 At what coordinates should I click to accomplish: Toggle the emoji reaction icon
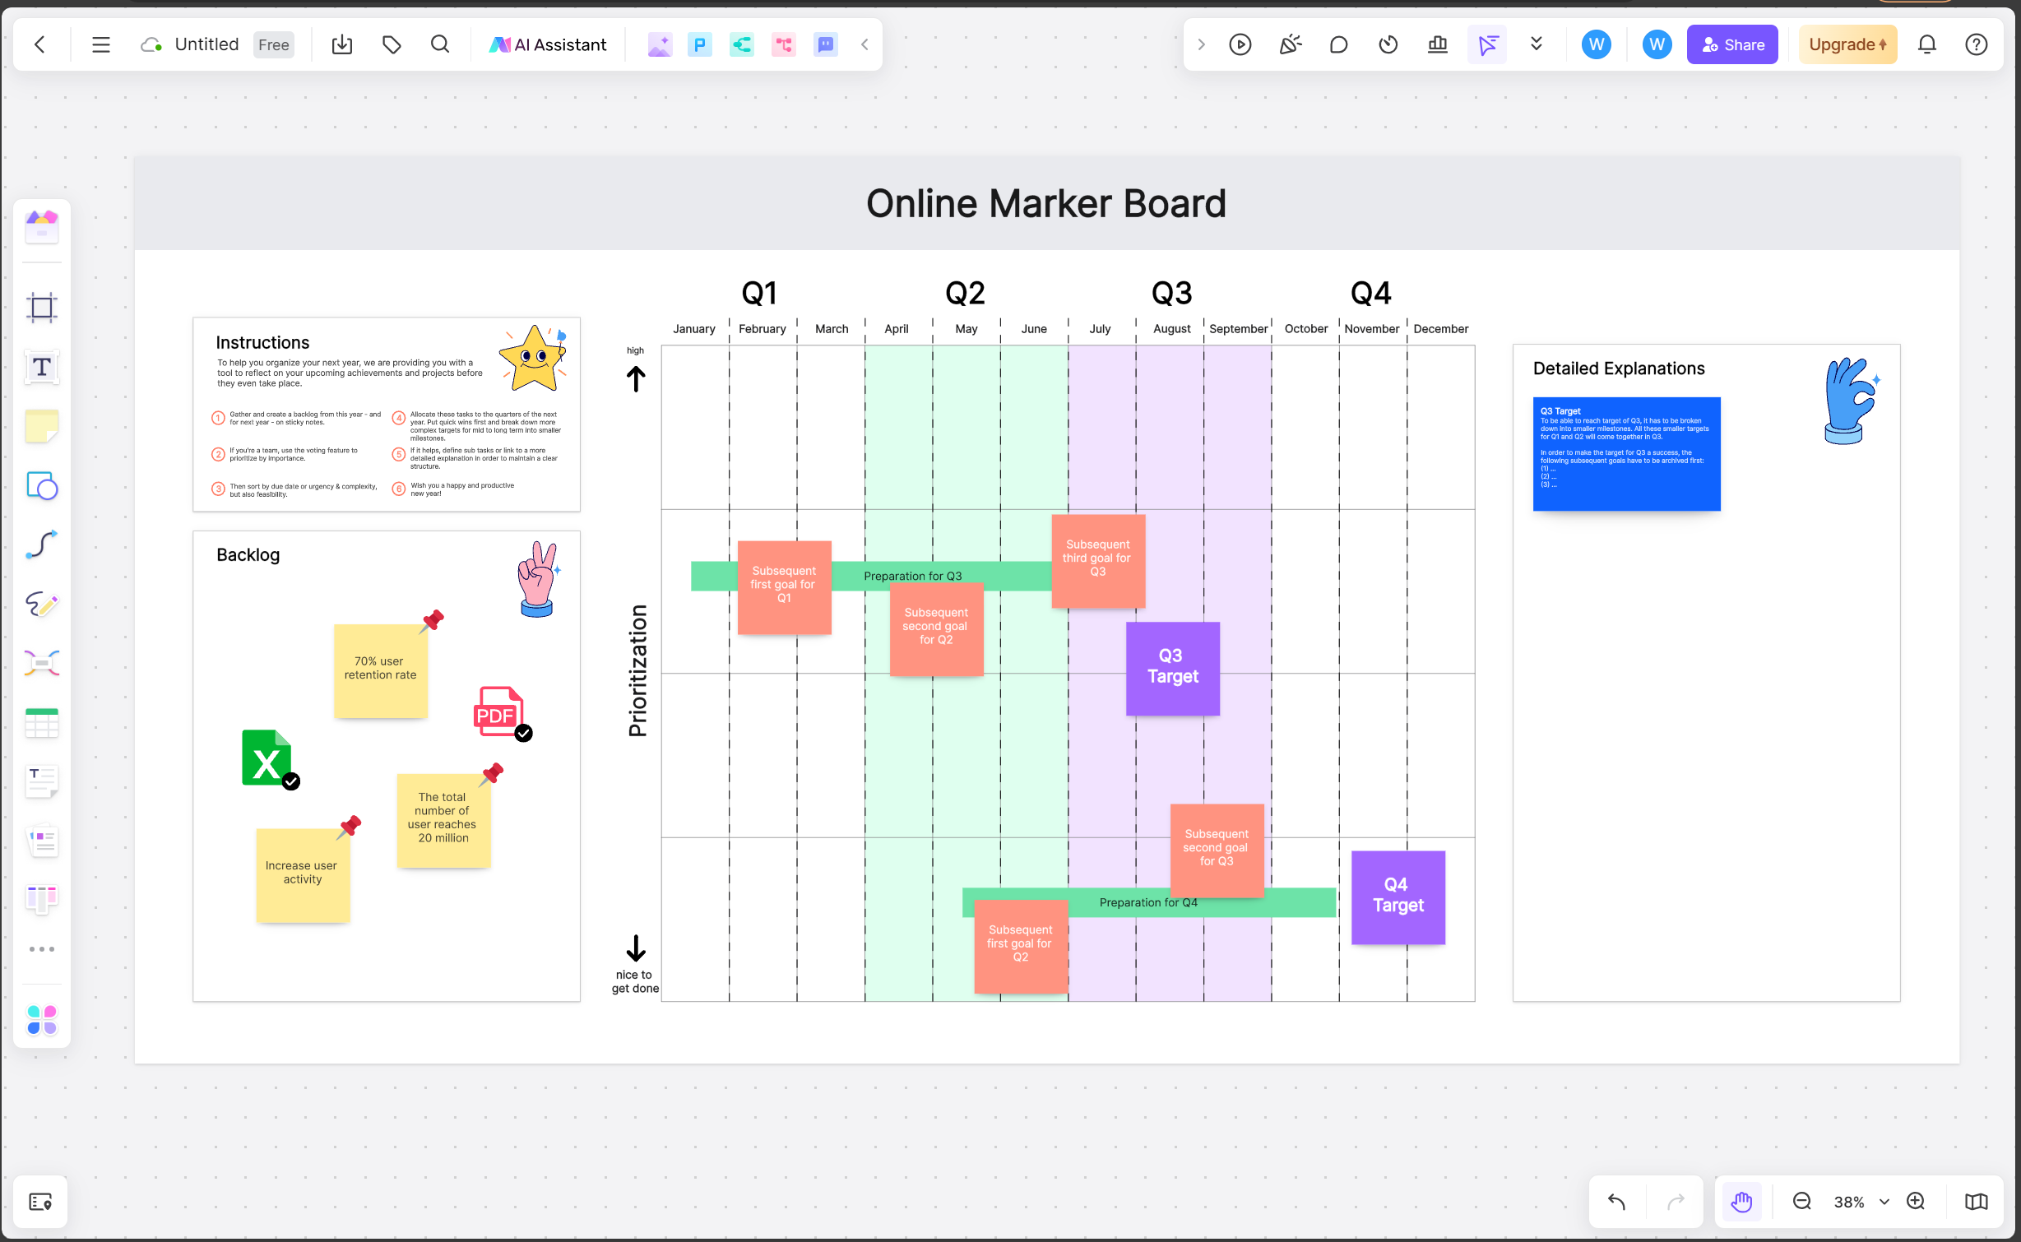coord(1289,44)
